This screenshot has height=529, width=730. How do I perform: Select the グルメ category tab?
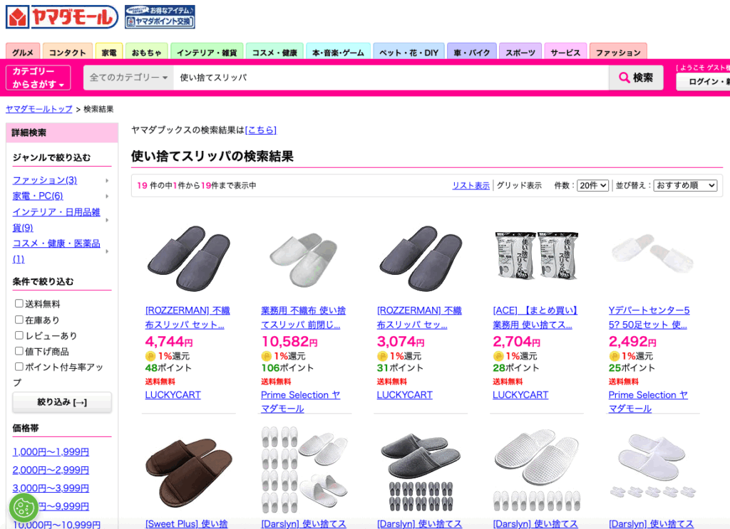coord(23,51)
